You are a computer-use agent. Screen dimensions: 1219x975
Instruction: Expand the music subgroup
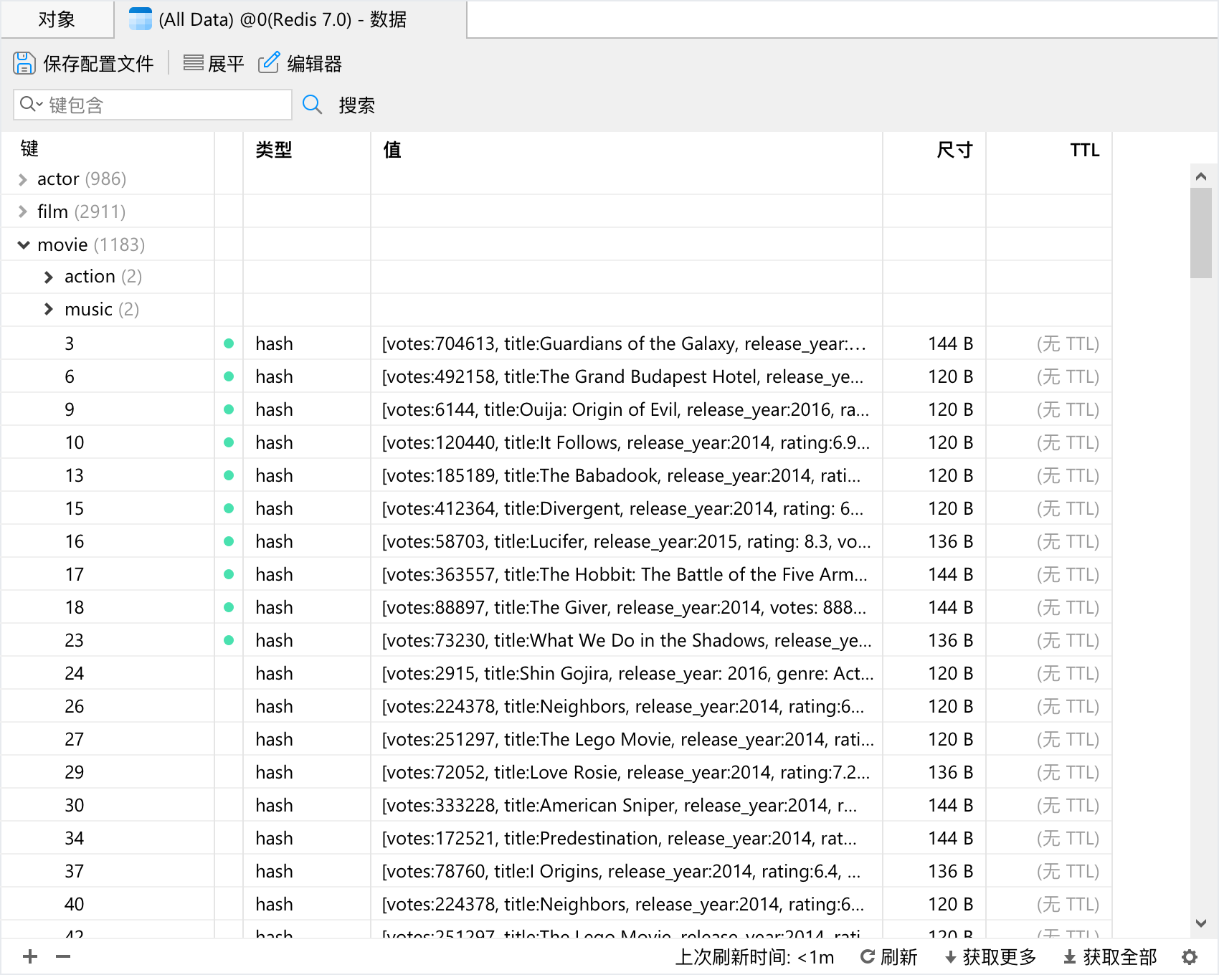[49, 309]
